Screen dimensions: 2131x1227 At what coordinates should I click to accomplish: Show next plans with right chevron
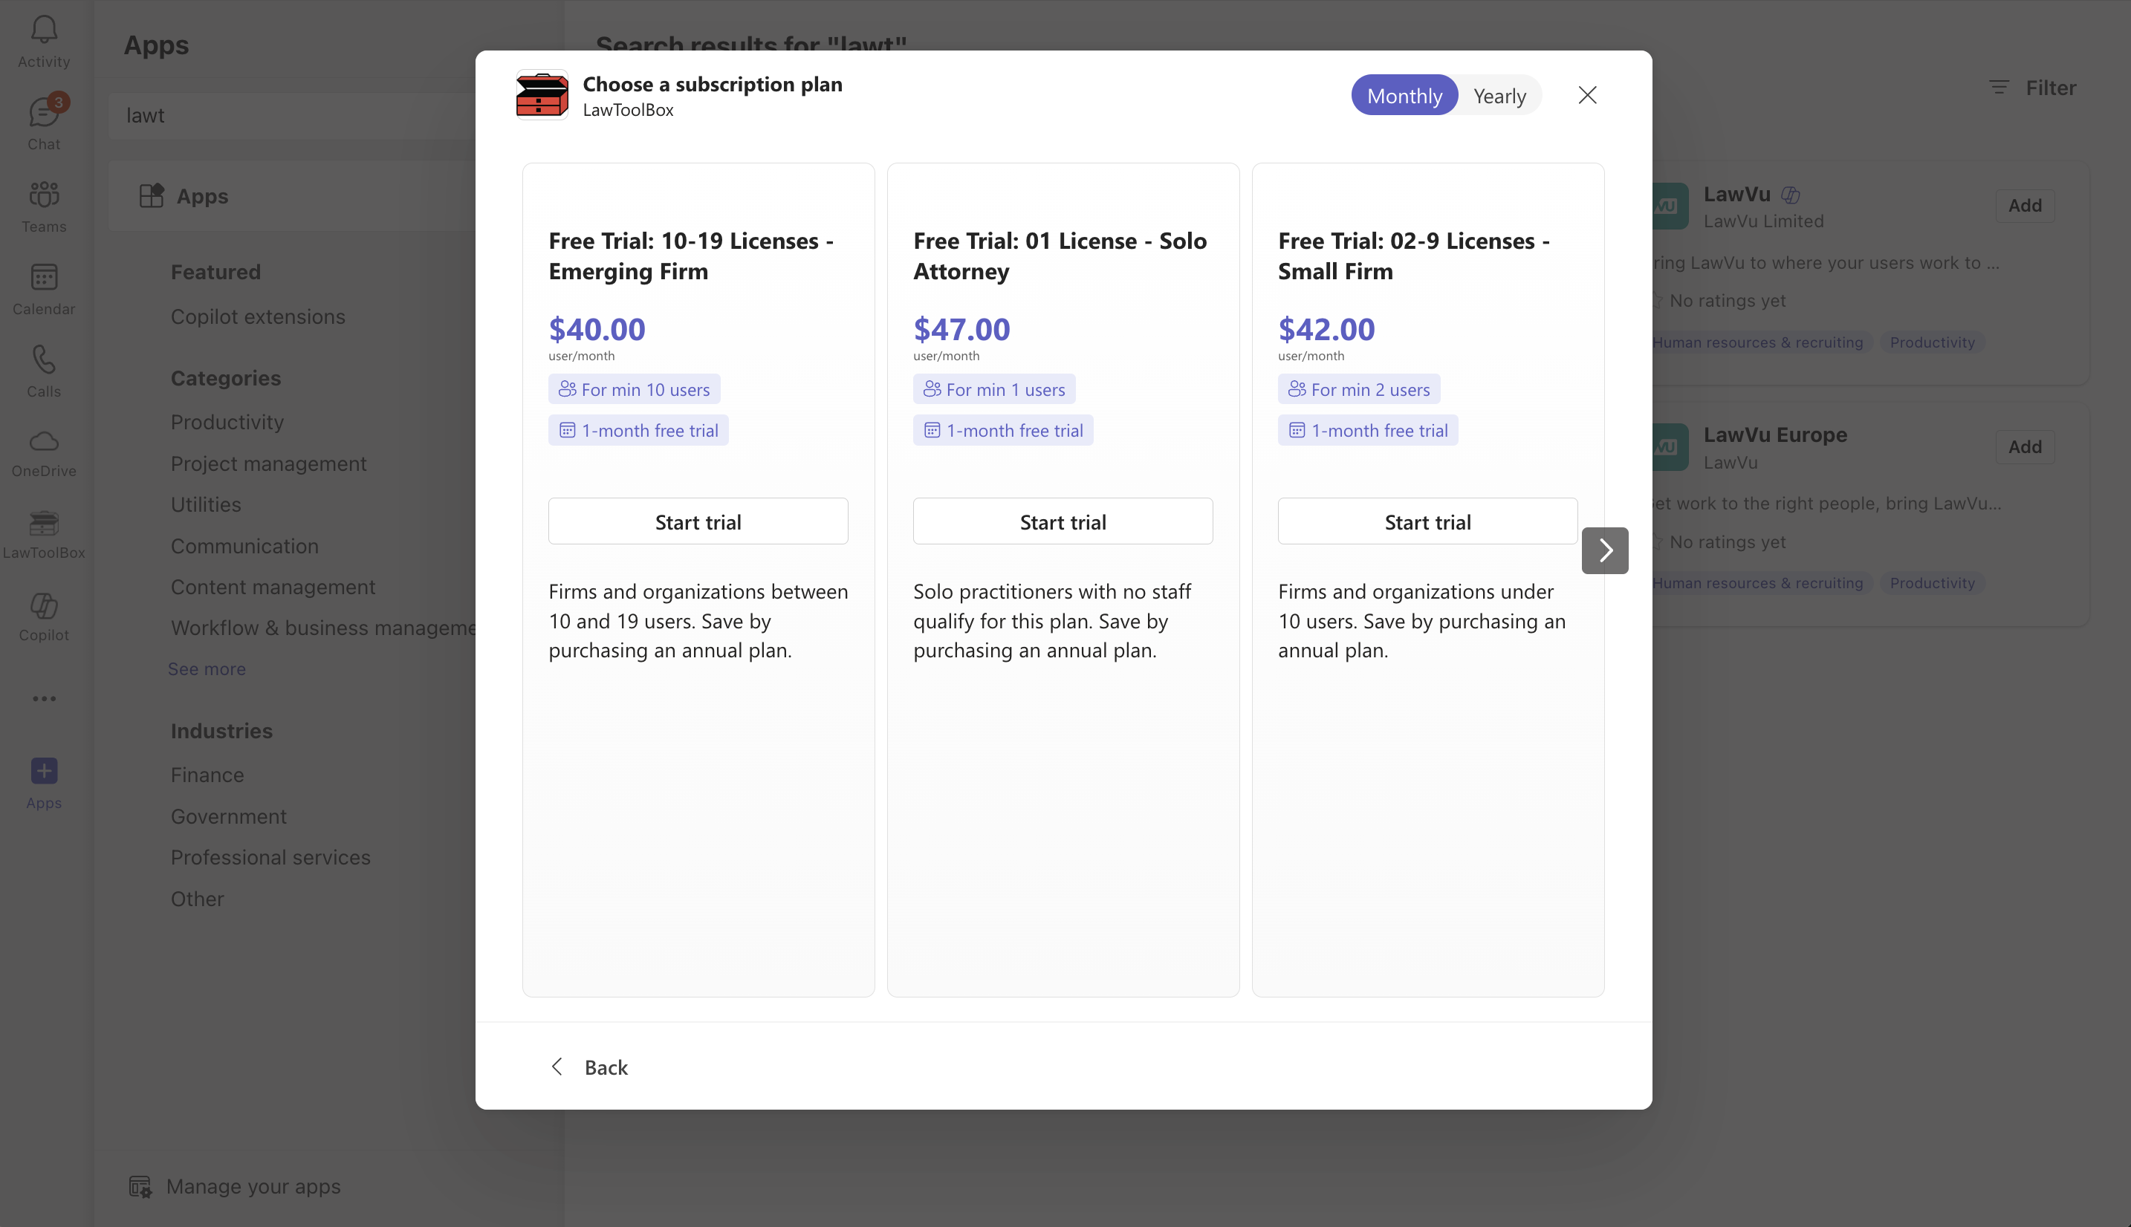point(1604,550)
